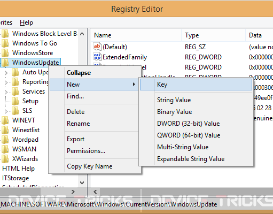Select the Winextlist key

point(26,130)
